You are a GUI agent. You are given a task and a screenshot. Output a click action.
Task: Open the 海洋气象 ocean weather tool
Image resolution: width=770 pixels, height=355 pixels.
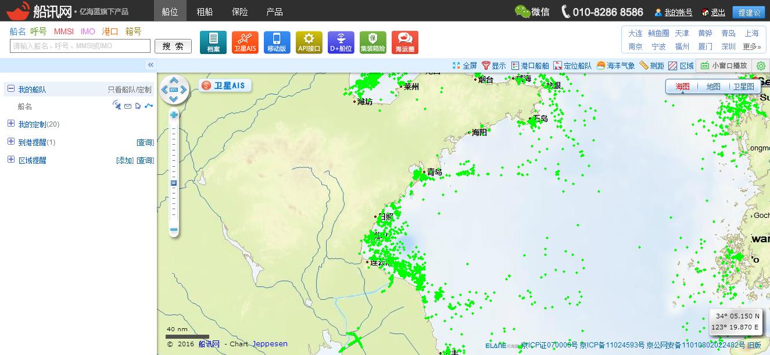(x=615, y=66)
